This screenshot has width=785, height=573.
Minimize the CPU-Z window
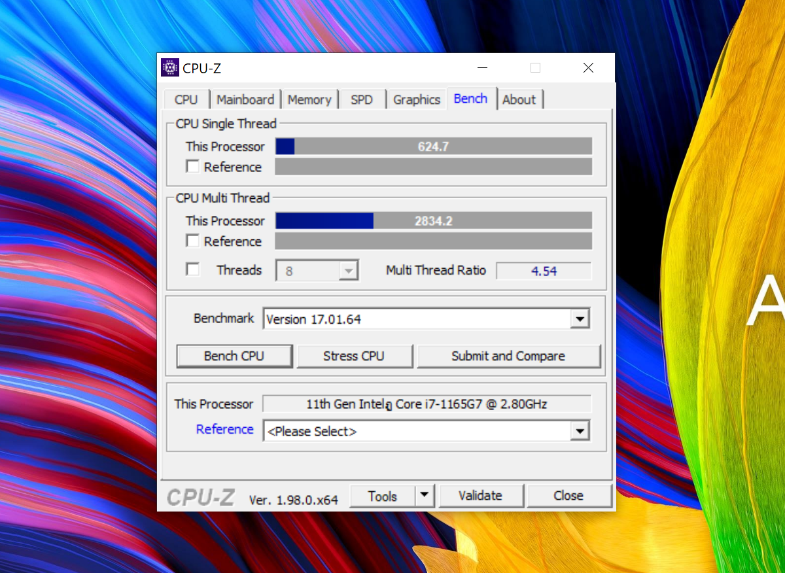tap(483, 67)
